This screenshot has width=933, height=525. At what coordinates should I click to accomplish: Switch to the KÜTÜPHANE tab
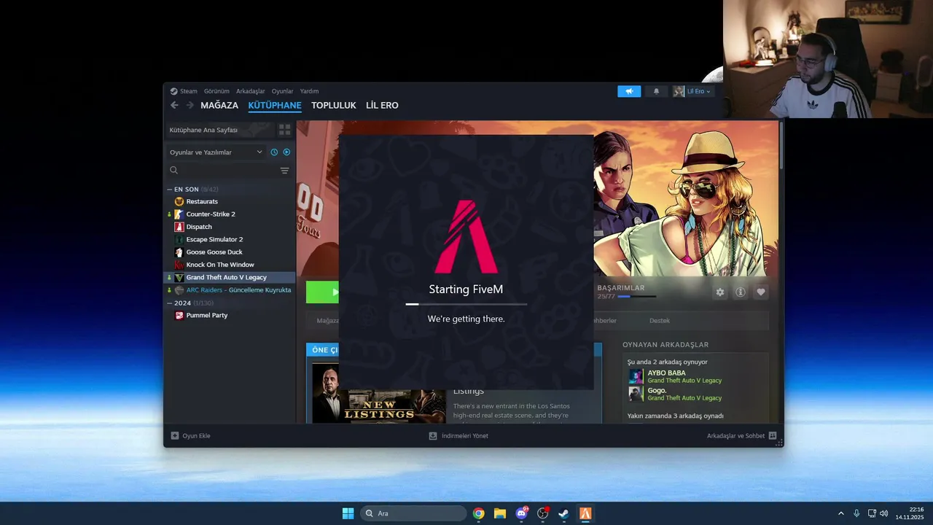point(275,105)
